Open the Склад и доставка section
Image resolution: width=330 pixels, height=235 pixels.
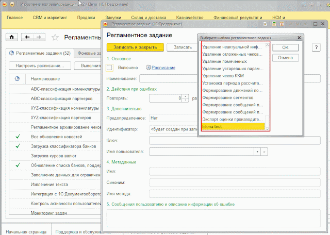[x=148, y=18]
